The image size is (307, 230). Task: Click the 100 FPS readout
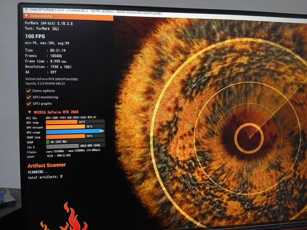tap(35, 36)
